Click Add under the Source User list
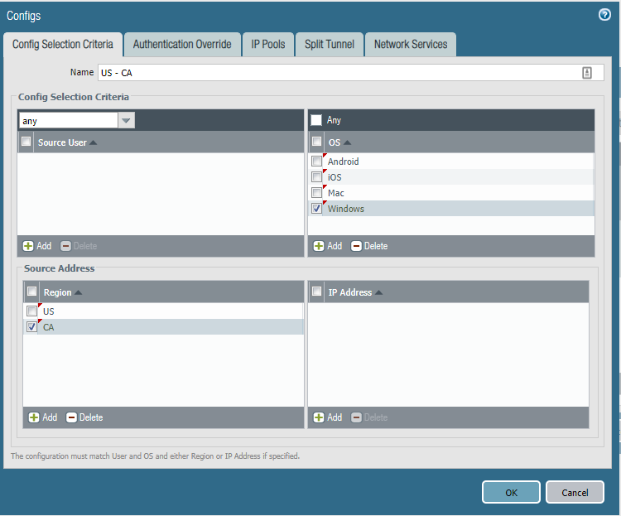Image resolution: width=621 pixels, height=516 pixels. click(x=37, y=246)
